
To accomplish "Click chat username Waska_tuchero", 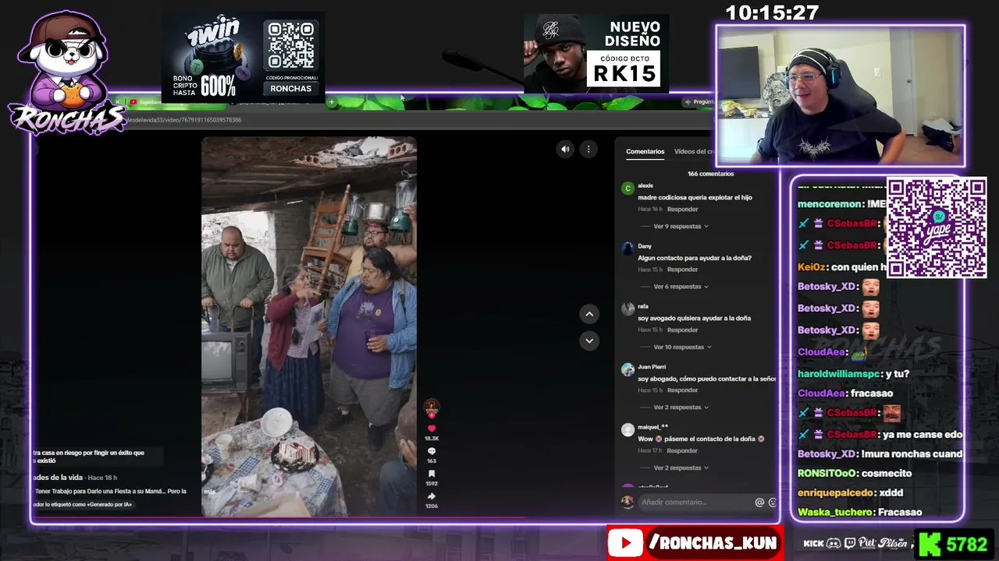I will pyautogui.click(x=834, y=512).
